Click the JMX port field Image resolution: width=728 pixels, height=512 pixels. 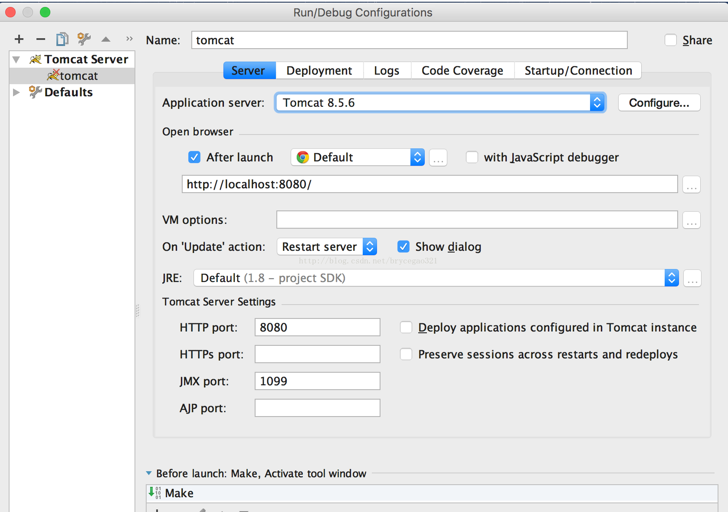(x=318, y=381)
